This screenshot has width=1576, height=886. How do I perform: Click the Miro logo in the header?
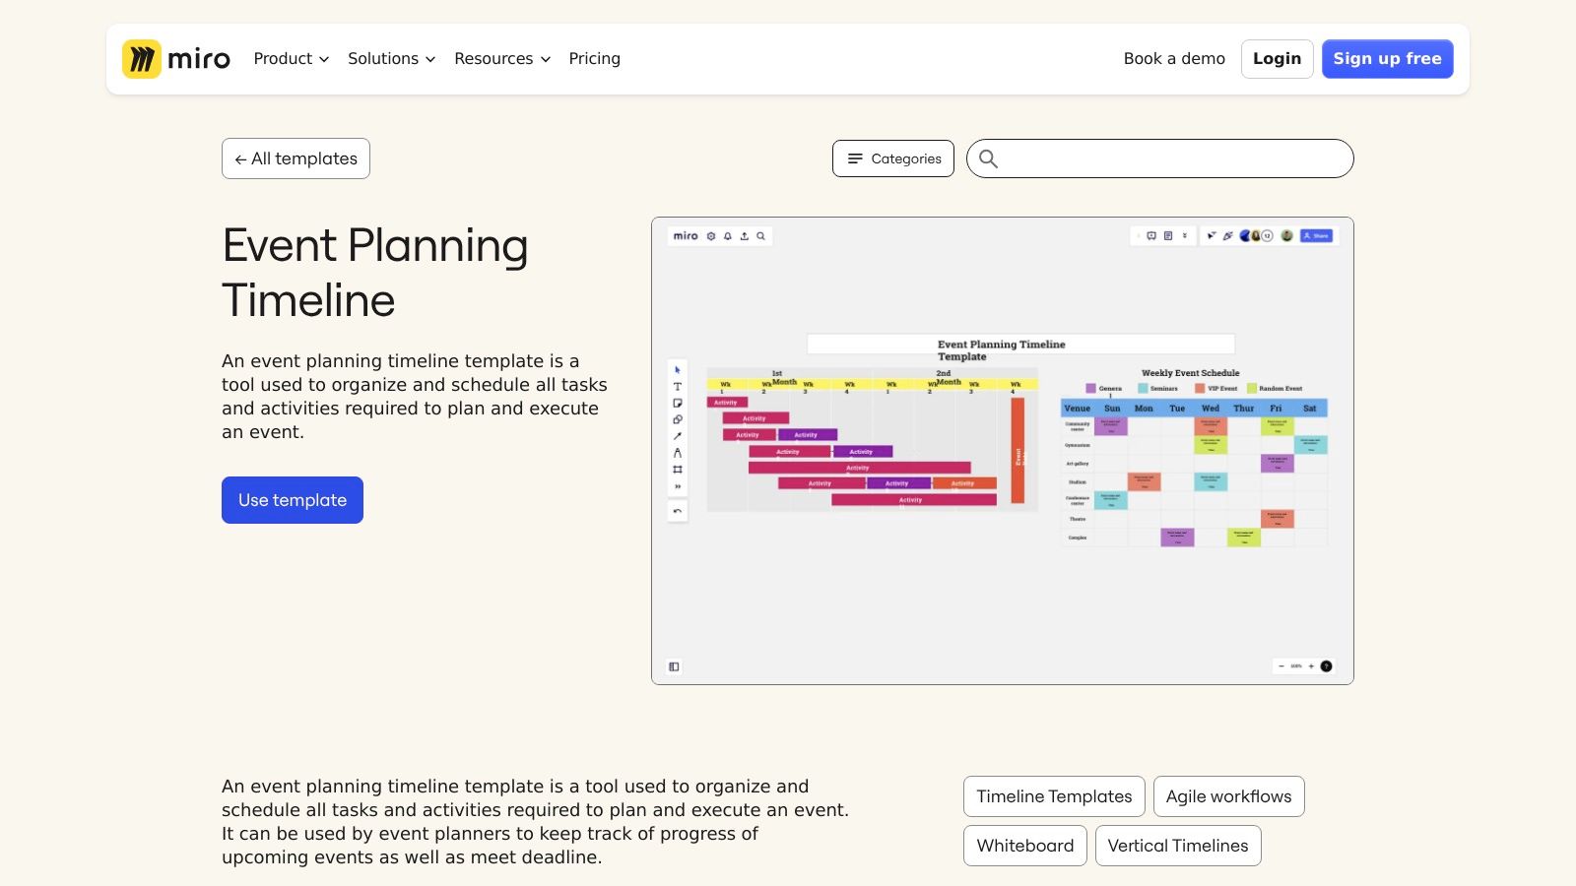point(176,59)
